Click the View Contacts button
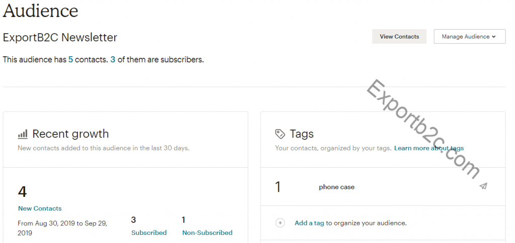Screen dimensions: 515x243 pyautogui.click(x=399, y=37)
